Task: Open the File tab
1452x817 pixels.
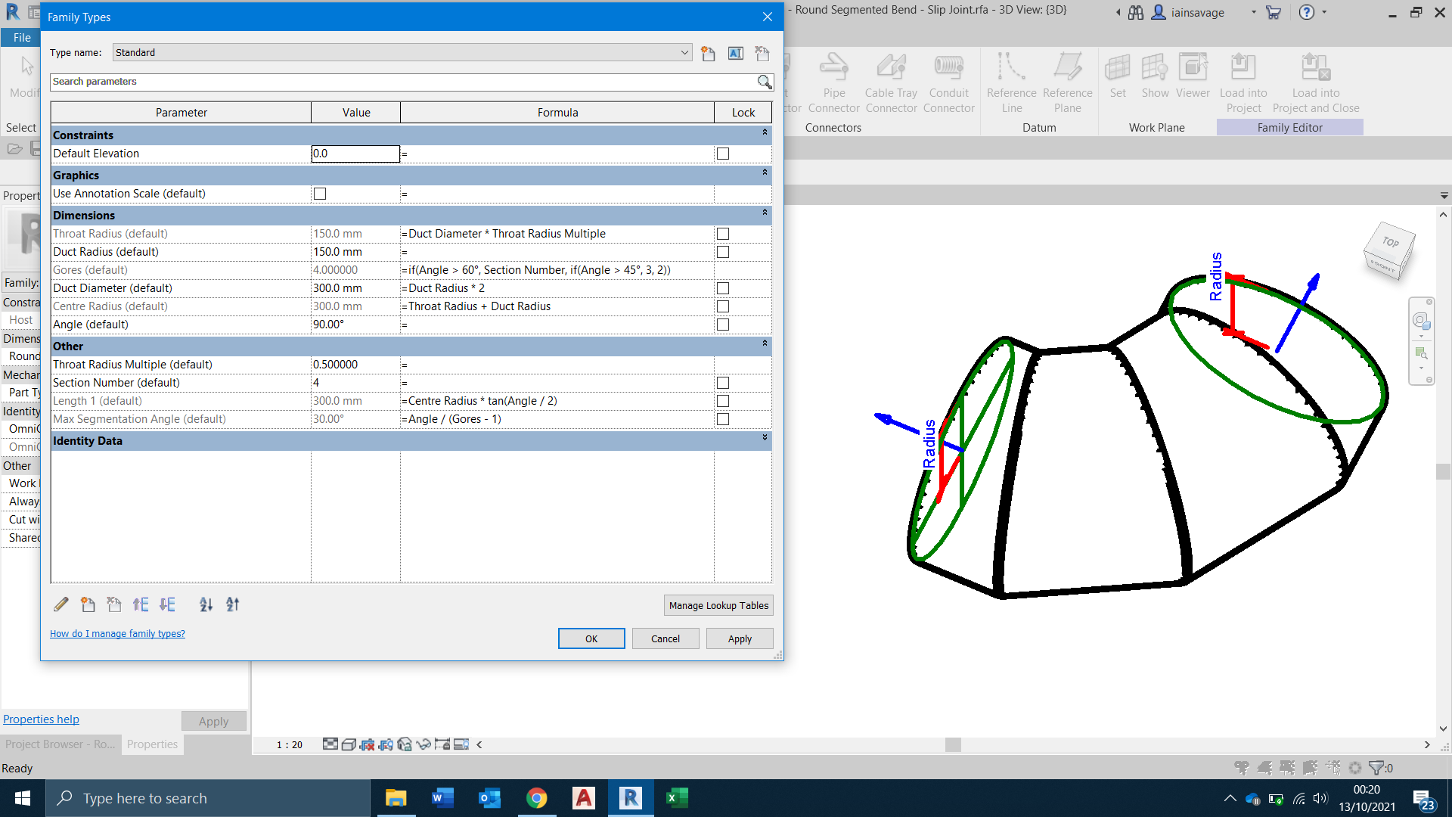Action: [22, 37]
